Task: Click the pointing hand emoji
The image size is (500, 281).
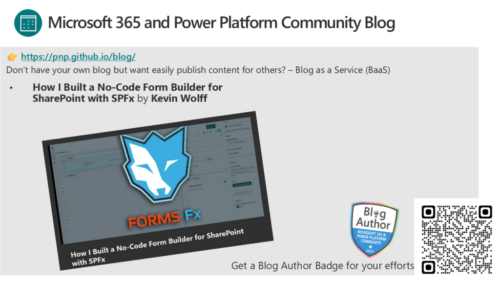Action: tap(12, 57)
